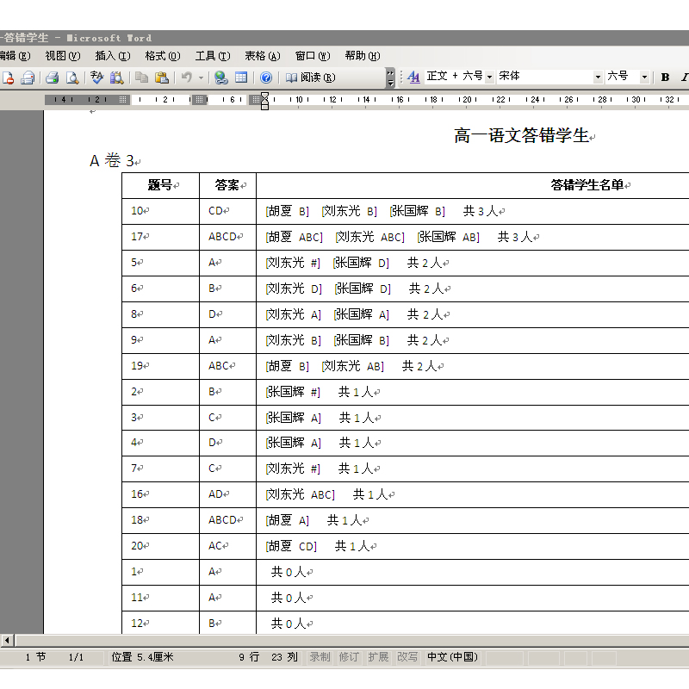Open the 插入(I) menu

point(113,56)
